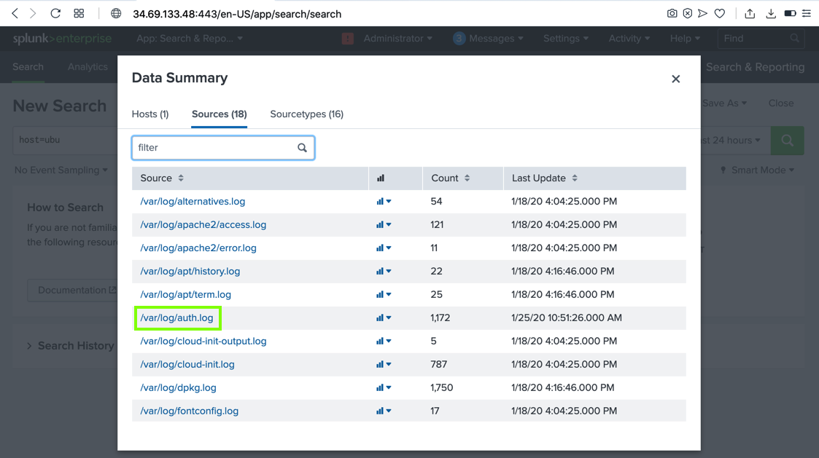Screen dimensions: 819x458
Task: Open chart menu for dpkg.log row
Action: 384,387
